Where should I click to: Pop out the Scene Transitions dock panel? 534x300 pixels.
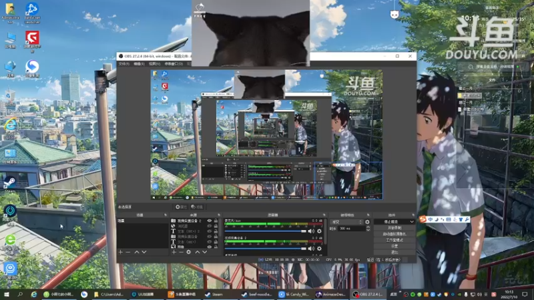pos(368,215)
